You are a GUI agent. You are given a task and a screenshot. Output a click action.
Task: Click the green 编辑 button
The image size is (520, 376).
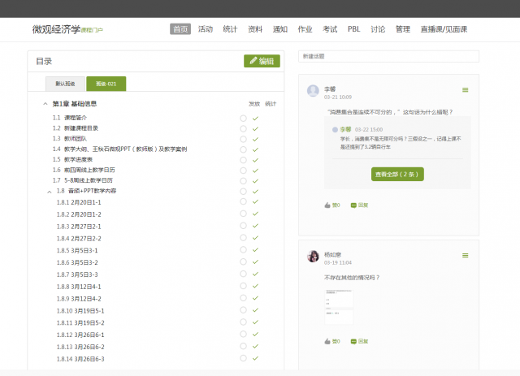click(x=262, y=61)
